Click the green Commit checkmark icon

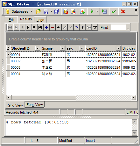coord(113,11)
